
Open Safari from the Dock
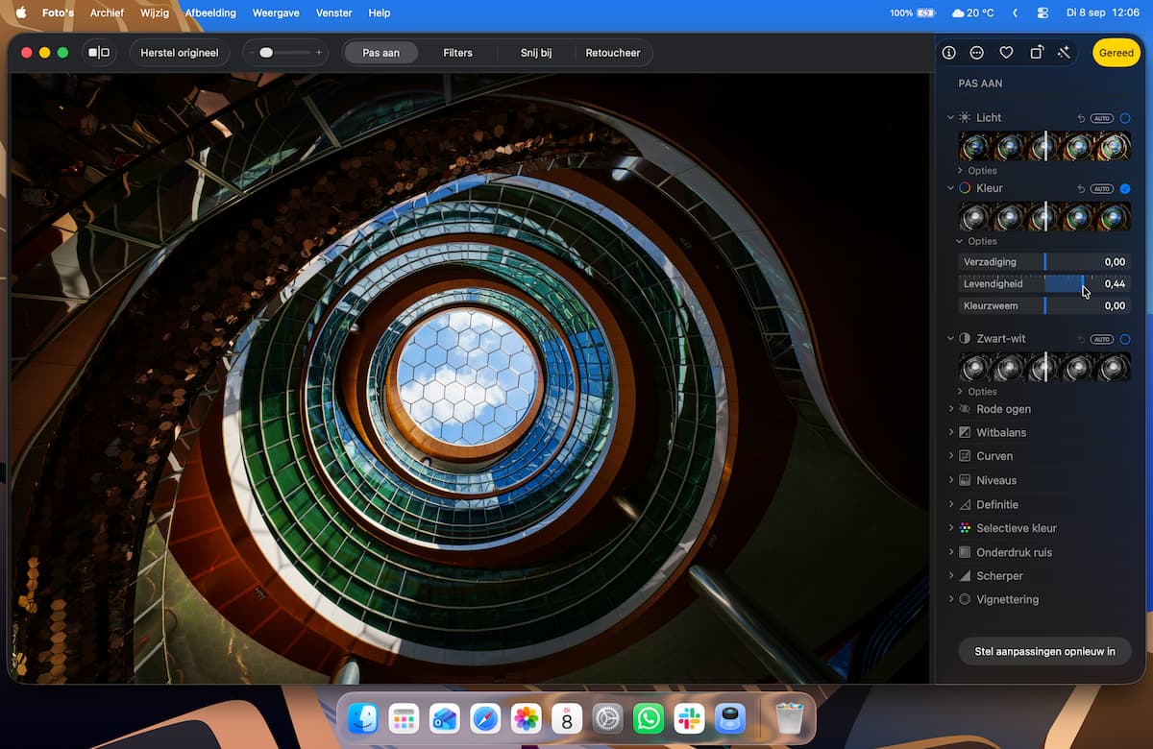click(485, 718)
